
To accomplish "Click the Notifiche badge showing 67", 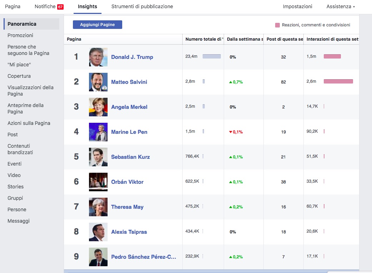I will 60,7.
